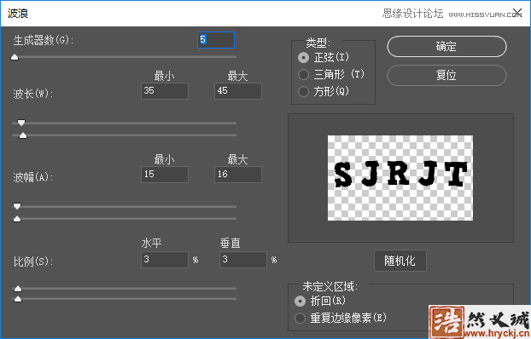Click the 水平 scale percentage field
The height and width of the screenshot is (339, 531).
pos(165,260)
